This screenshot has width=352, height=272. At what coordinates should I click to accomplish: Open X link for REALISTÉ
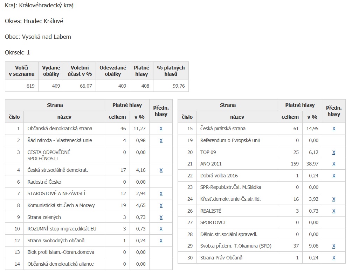tap(334, 211)
